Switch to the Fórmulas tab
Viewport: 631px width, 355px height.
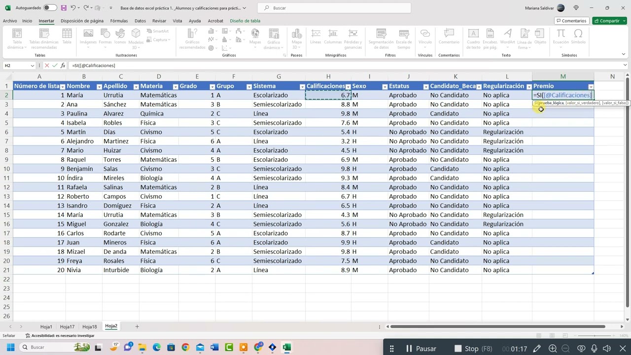119,21
